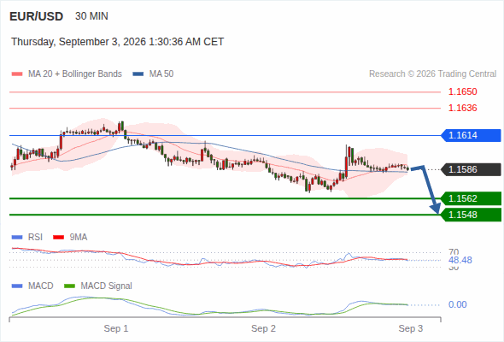Click the Sep 1 date axis label
This screenshot has height=342, width=504.
click(116, 328)
